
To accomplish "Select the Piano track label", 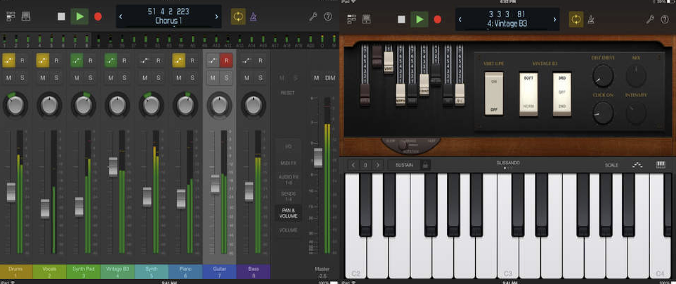I will (185, 272).
